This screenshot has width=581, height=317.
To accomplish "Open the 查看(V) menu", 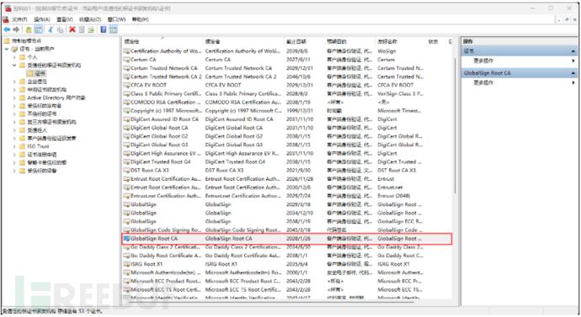I will 65,19.
